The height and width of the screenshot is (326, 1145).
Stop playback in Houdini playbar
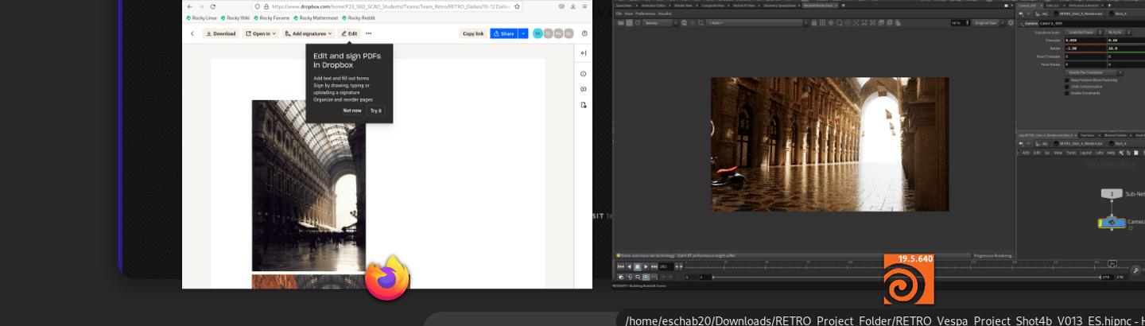637,266
